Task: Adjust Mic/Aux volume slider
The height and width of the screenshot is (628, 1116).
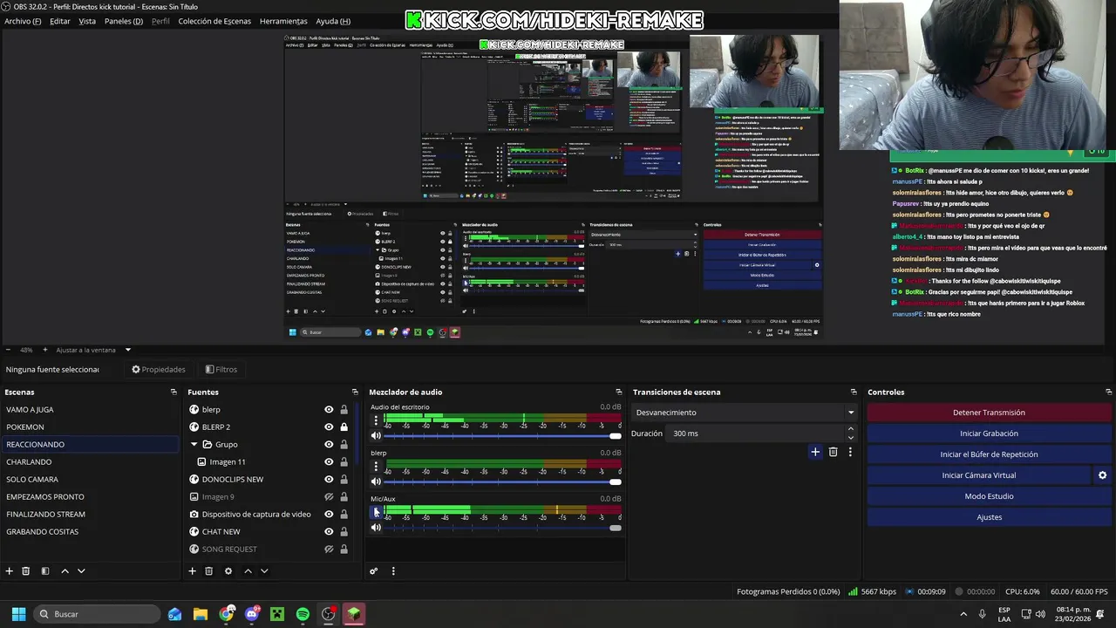Action: [x=502, y=528]
